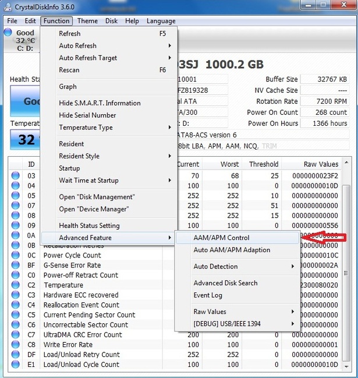The width and height of the screenshot is (358, 378).
Task: Click the status circle beside Power-off Retract Count
Action: pos(15,275)
